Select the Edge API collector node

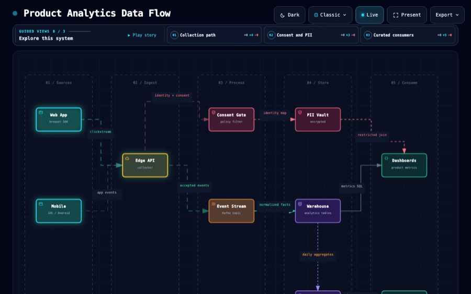click(145, 165)
